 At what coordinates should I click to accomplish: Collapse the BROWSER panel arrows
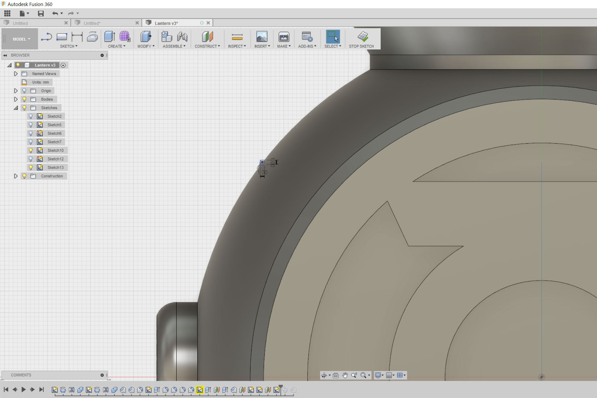click(5, 55)
